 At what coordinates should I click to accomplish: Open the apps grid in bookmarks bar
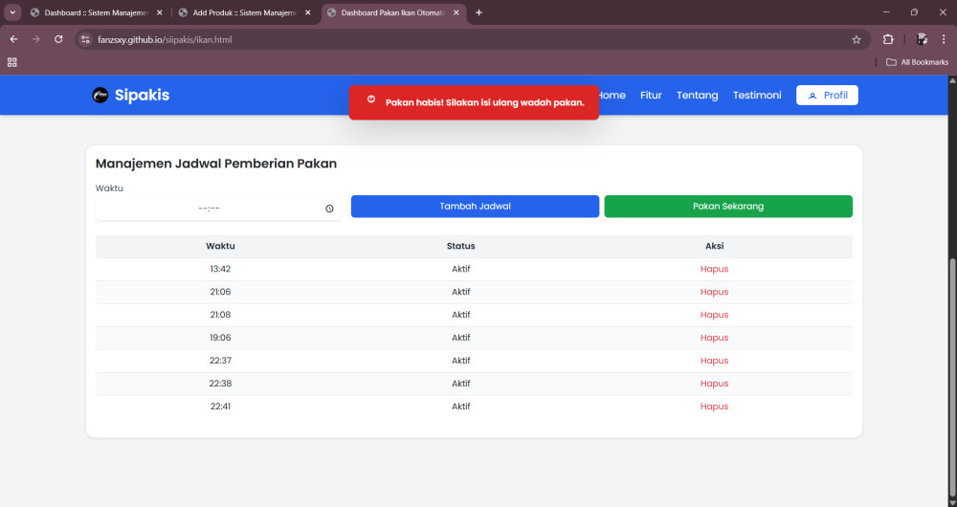pos(12,62)
